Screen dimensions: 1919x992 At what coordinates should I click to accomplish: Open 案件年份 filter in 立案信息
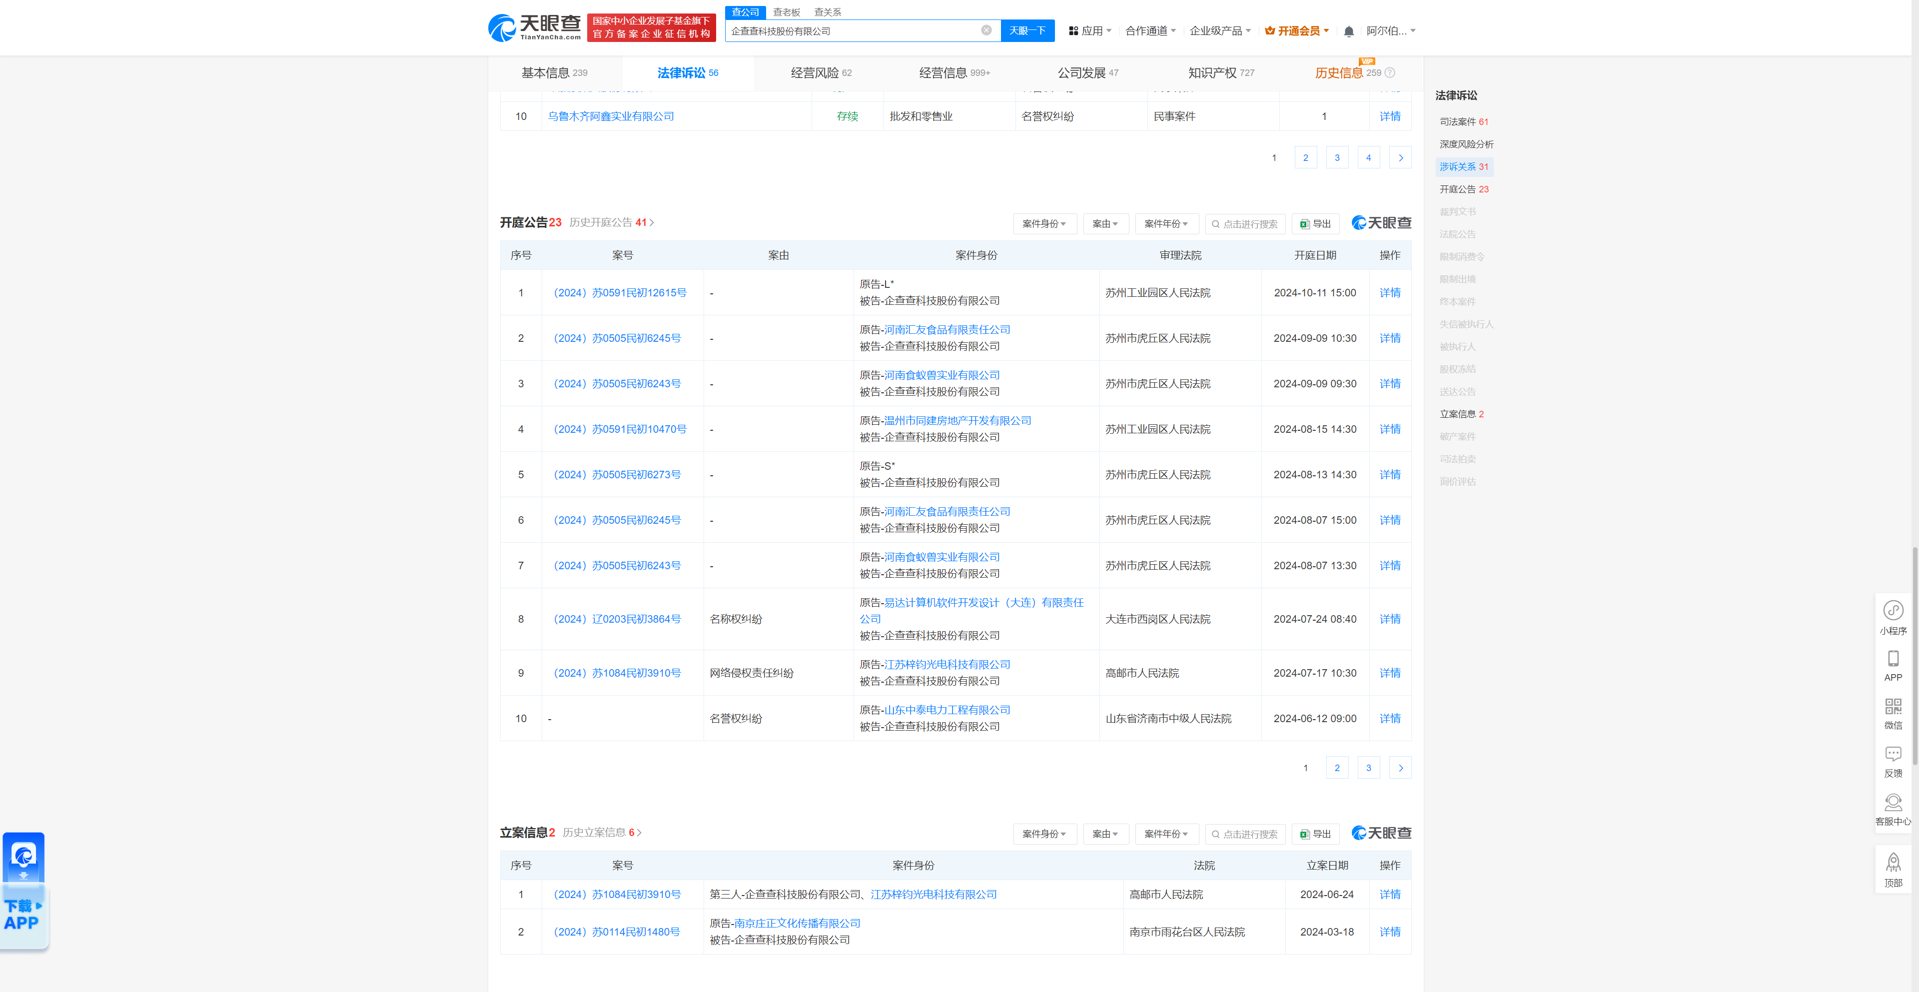point(1166,834)
